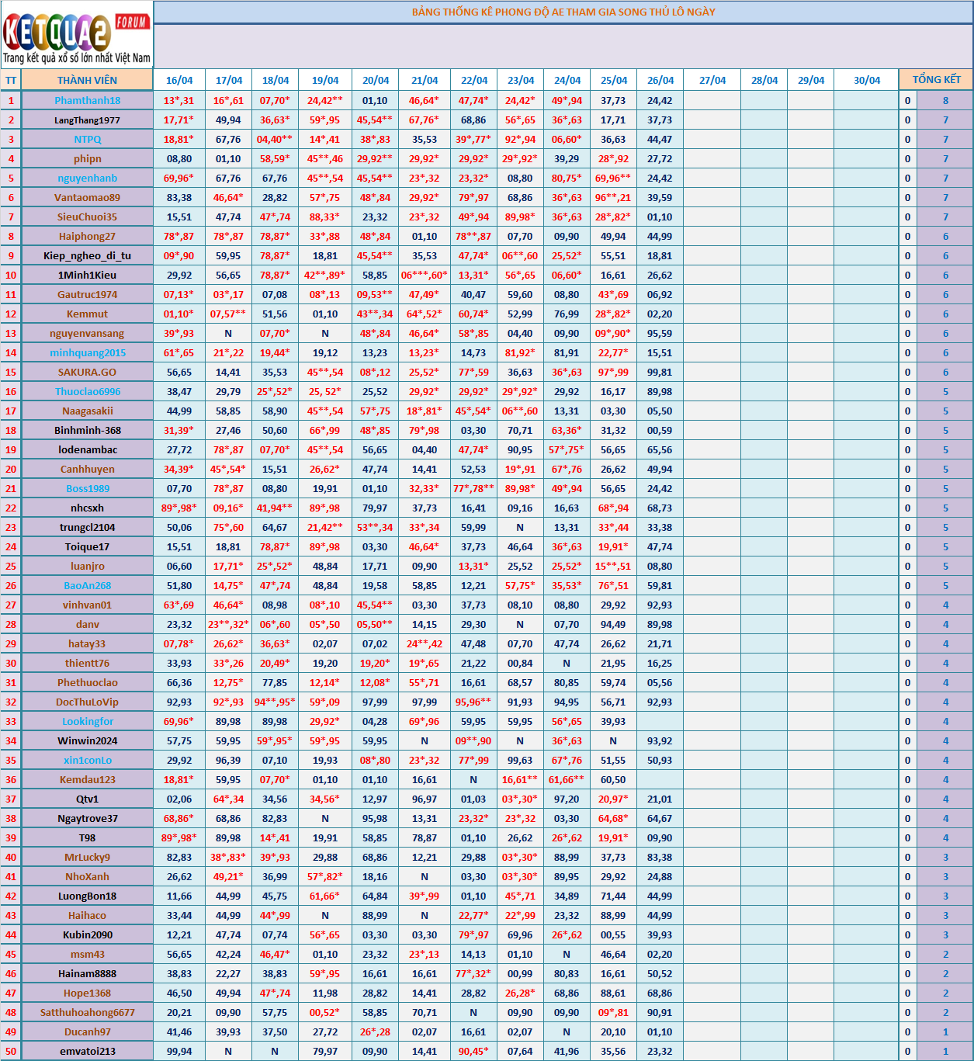Screen dimensions: 974x1061
Task: Select member LuongBon18 cell
Action: 87,896
